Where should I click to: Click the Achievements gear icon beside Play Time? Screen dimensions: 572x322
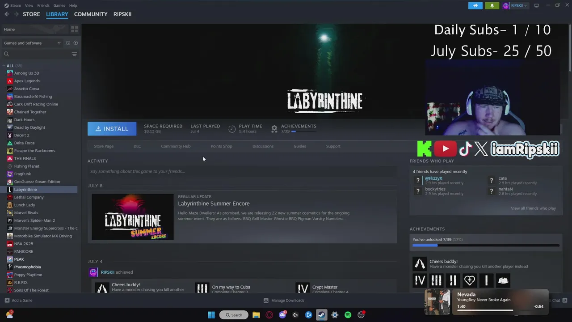(274, 129)
